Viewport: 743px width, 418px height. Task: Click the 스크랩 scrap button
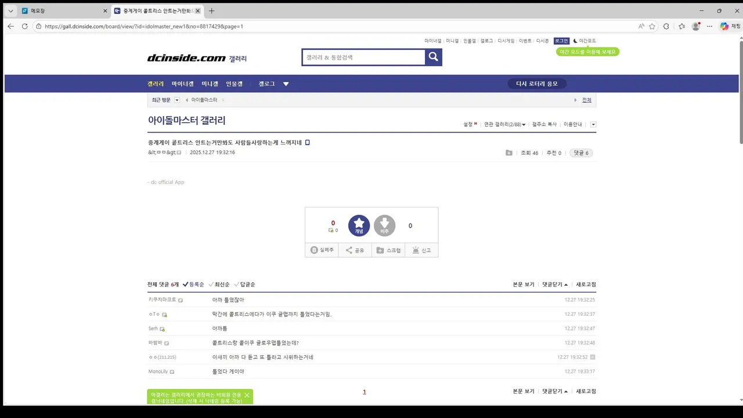(x=388, y=250)
